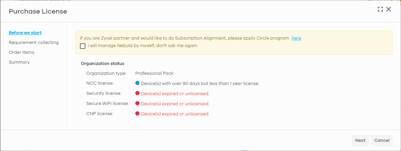Click the 'Organization status' heading
Screen dimensions: 401x151
(x=103, y=63)
